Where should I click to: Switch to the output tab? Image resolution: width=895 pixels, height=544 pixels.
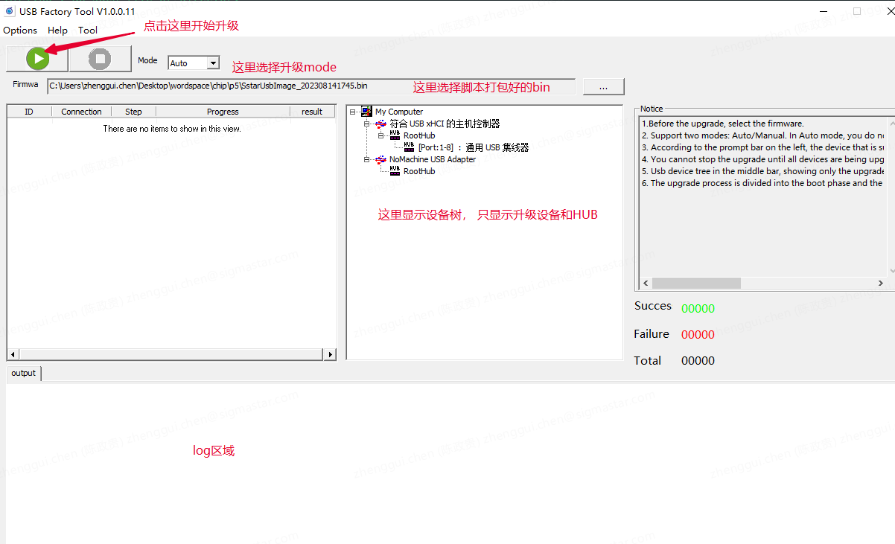click(23, 373)
